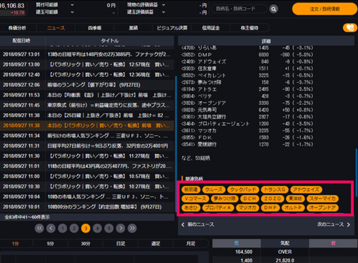The height and width of the screenshot is (263, 358).
Task: Expand the 建玉評価損益 dropdown arrow
Action: tap(163, 12)
